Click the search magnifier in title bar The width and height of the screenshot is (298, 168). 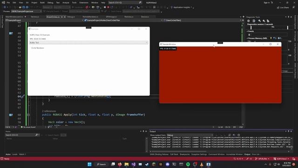click(140, 3)
